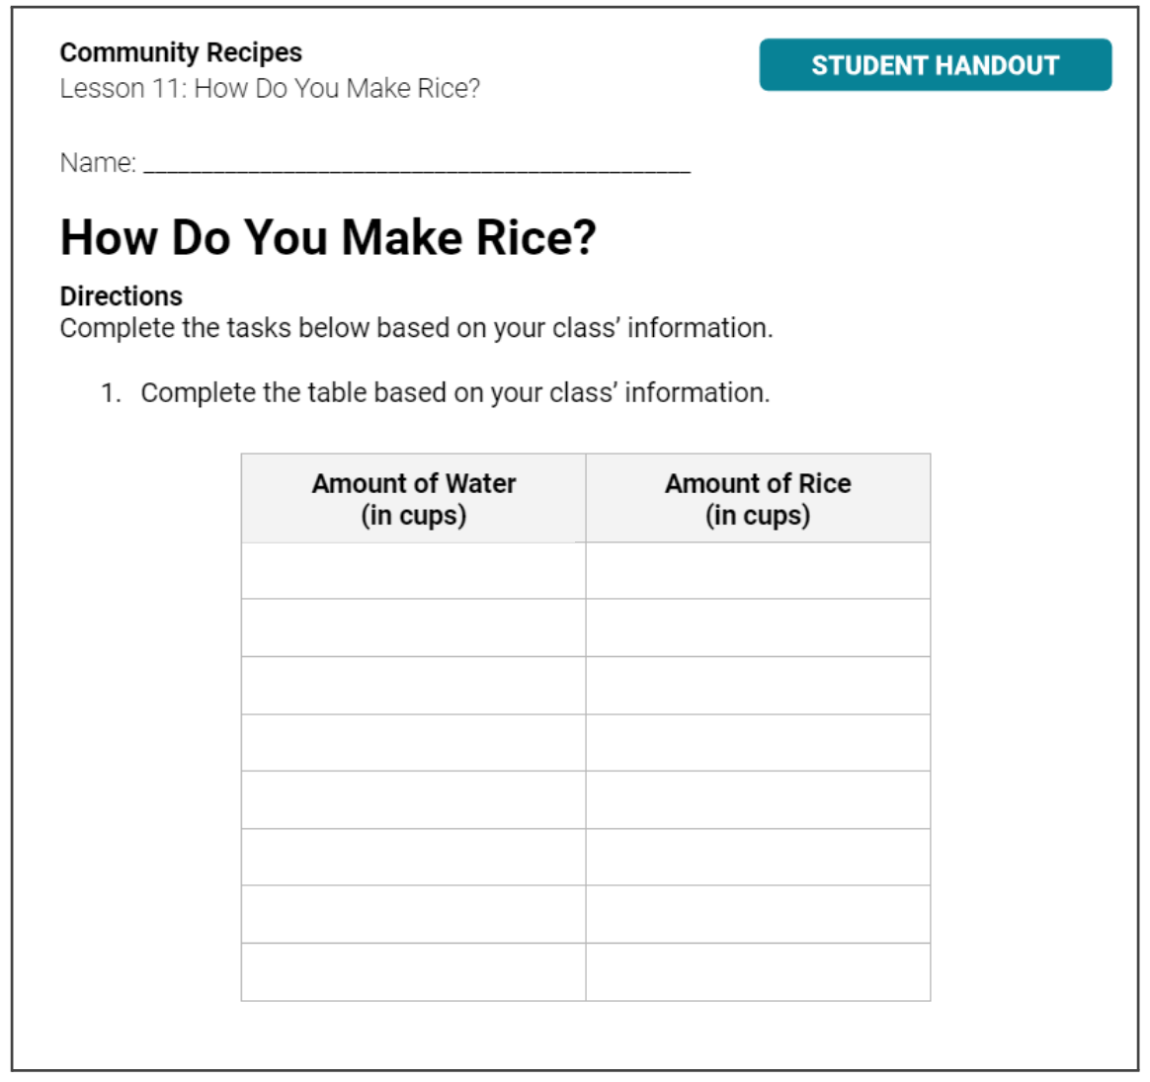Select the second row rice cell
The width and height of the screenshot is (1150, 1082).
pos(759,627)
